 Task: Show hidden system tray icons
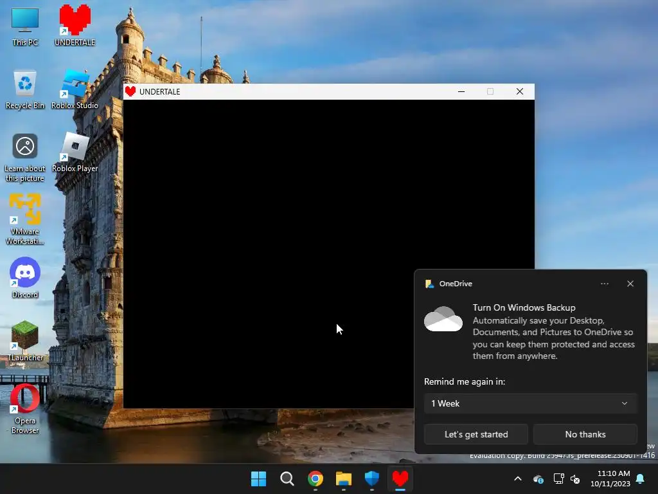[518, 479]
